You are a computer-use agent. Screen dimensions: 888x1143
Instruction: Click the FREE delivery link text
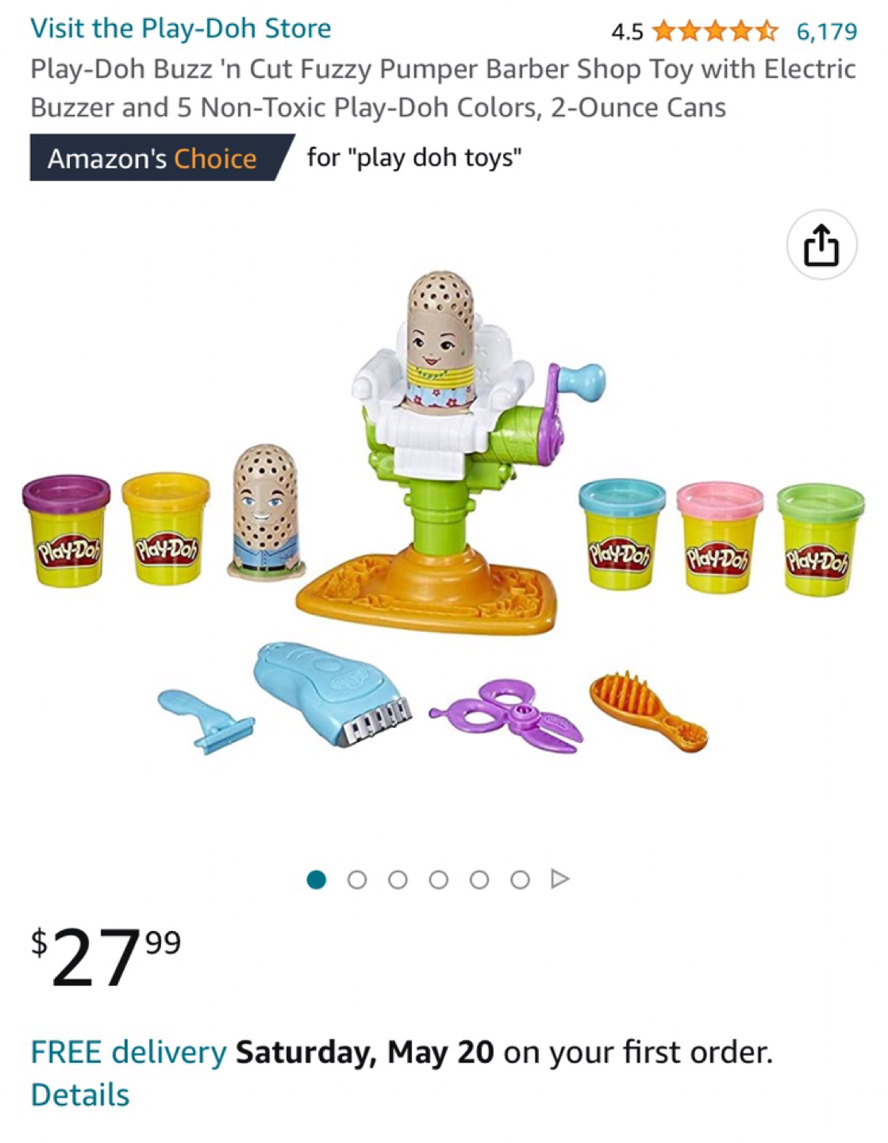click(129, 1053)
